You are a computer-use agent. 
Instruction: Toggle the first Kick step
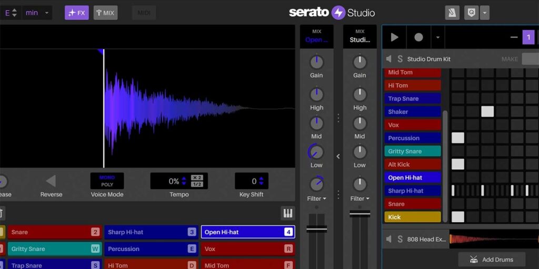[457, 217]
